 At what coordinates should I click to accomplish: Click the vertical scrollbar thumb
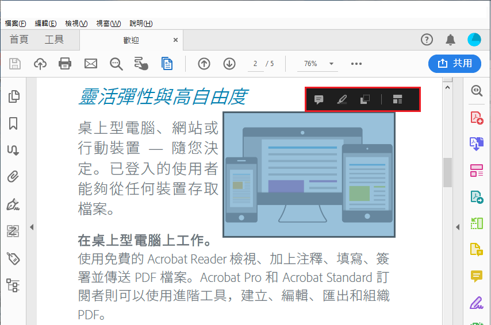(447, 173)
